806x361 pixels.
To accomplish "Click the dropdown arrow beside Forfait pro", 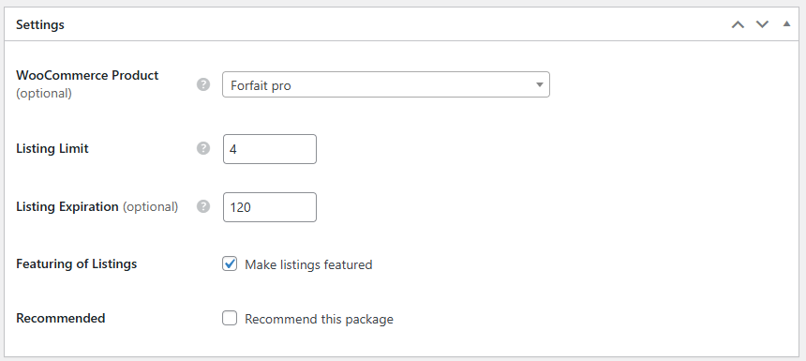I will pyautogui.click(x=539, y=84).
